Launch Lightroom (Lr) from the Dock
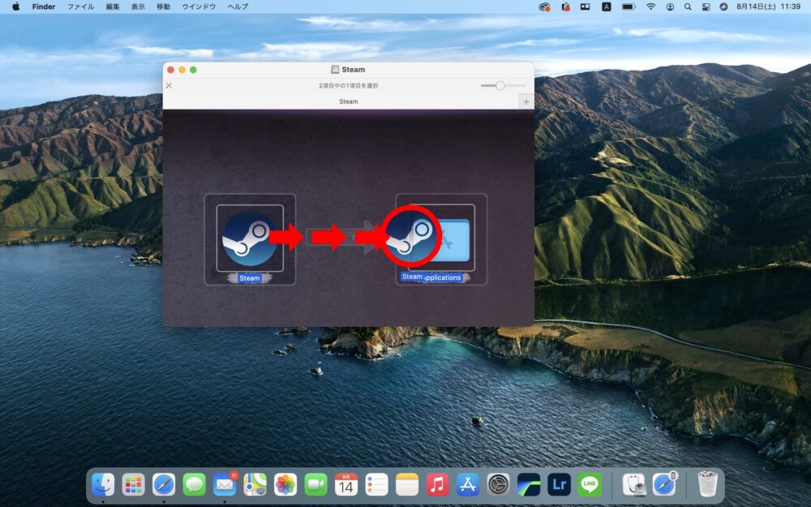Image resolution: width=811 pixels, height=507 pixels. click(559, 485)
